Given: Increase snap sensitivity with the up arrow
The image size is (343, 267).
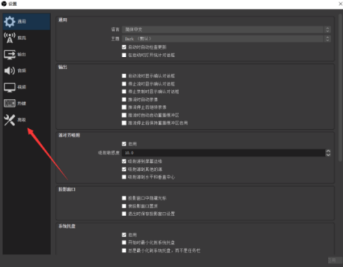Looking at the screenshot, I should point(328,151).
